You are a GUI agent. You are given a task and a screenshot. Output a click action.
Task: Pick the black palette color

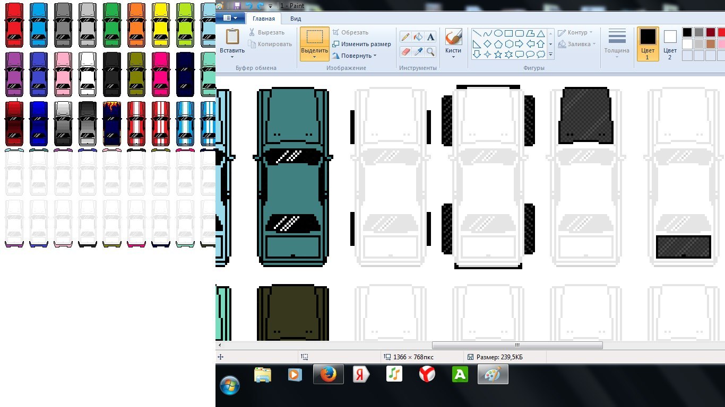(x=687, y=32)
